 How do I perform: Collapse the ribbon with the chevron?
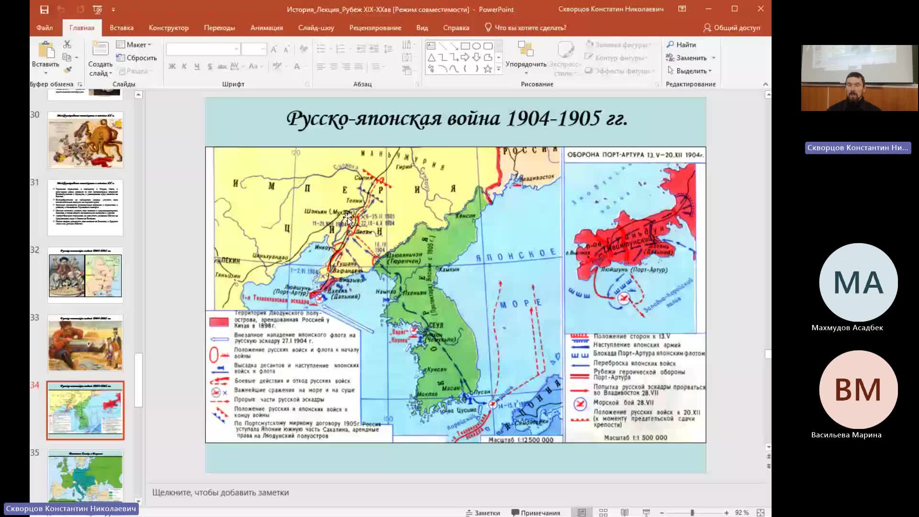point(765,84)
